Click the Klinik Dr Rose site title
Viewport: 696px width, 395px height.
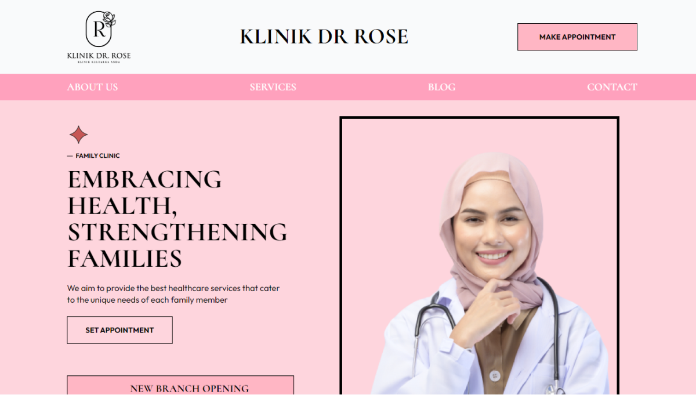pos(324,37)
